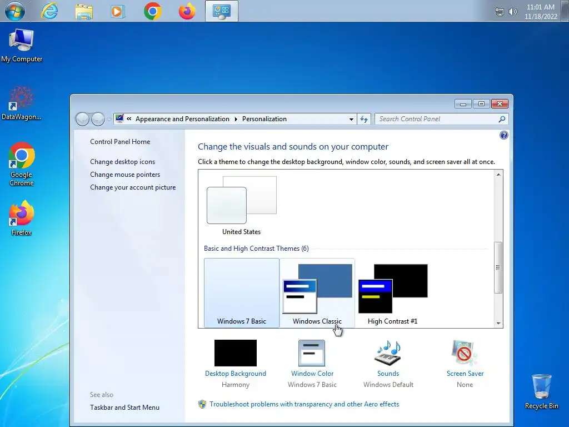Viewport: 569px width, 427px height.
Task: Click the shield icon beside Troubleshoot link
Action: (x=202, y=404)
